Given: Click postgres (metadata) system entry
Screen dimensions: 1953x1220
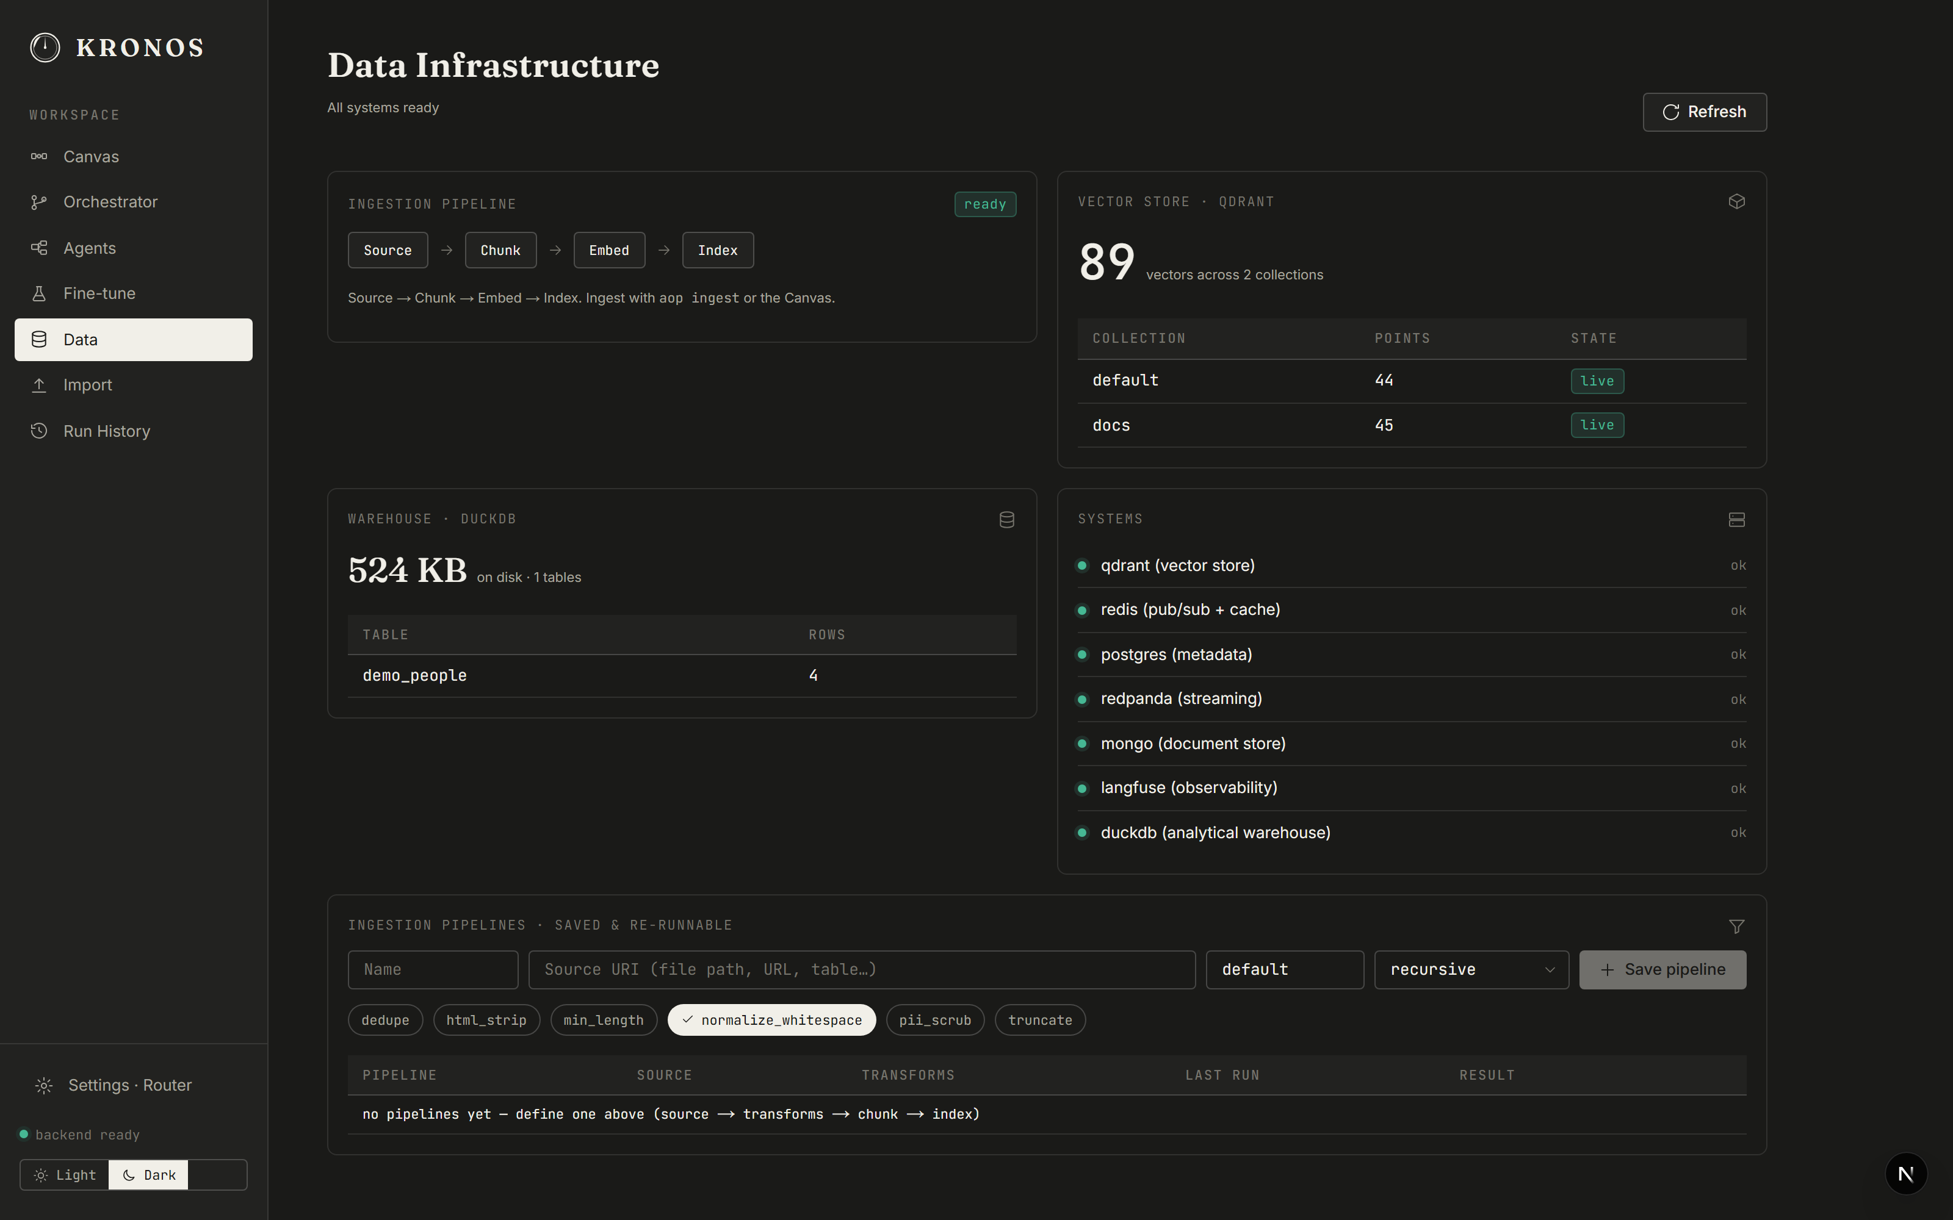Looking at the screenshot, I should (x=1412, y=655).
